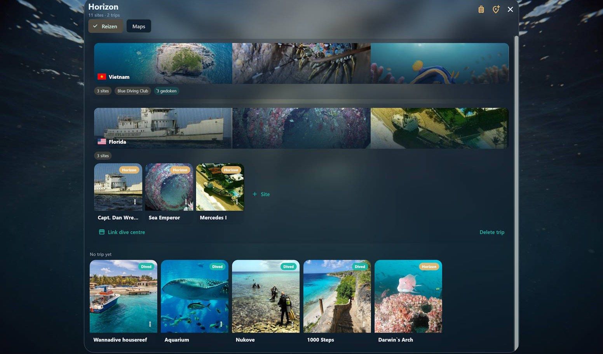Open three-dot menu on Darwin's Arch card
This screenshot has height=354, width=603.
tap(435, 324)
